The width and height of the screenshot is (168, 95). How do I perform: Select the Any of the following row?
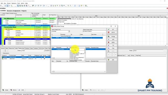tap(77, 36)
